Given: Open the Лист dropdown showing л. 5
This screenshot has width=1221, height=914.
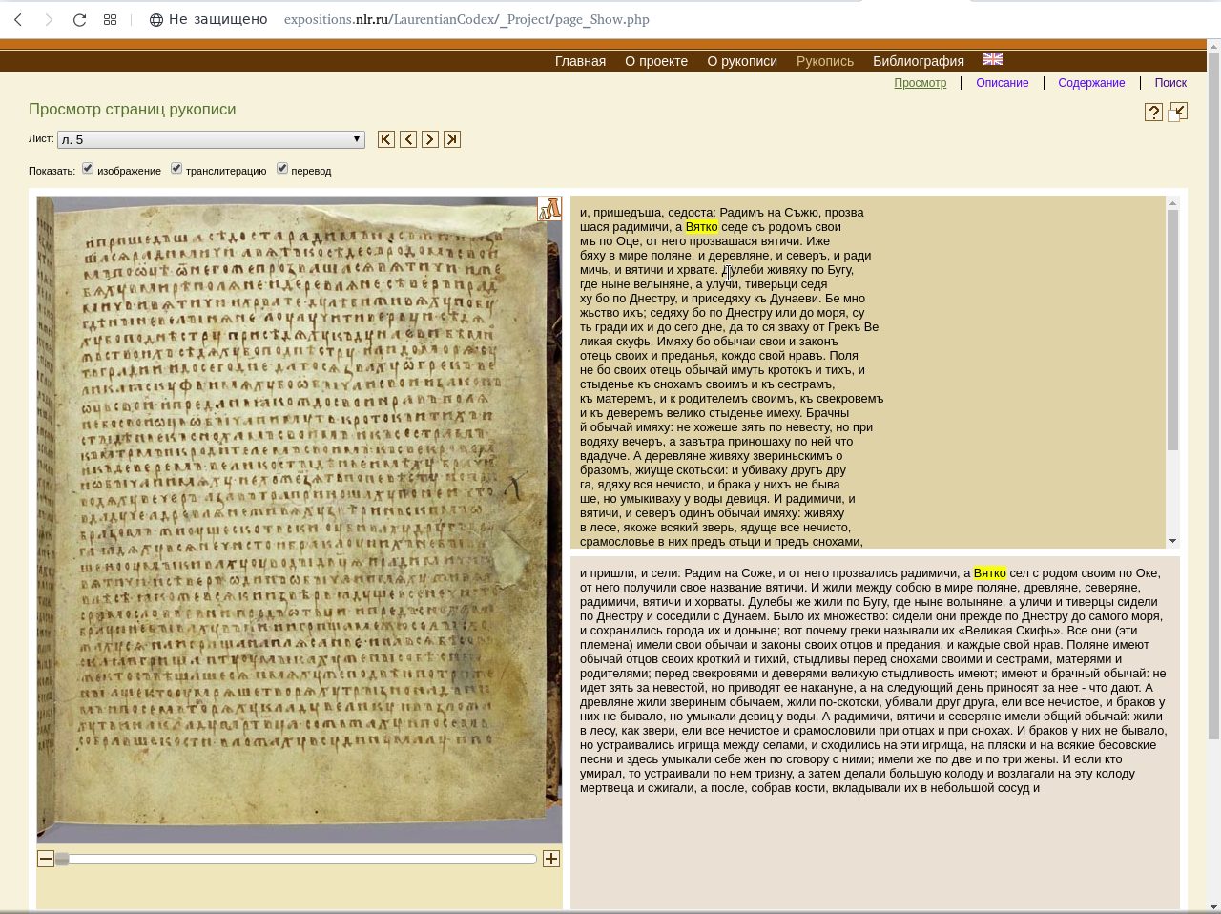Looking at the screenshot, I should [211, 139].
